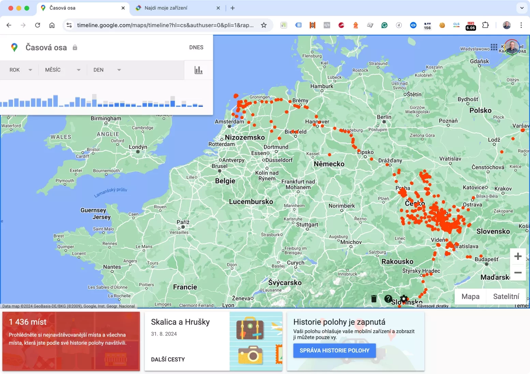Reload the timeline page
This screenshot has width=530, height=374.
tap(38, 25)
